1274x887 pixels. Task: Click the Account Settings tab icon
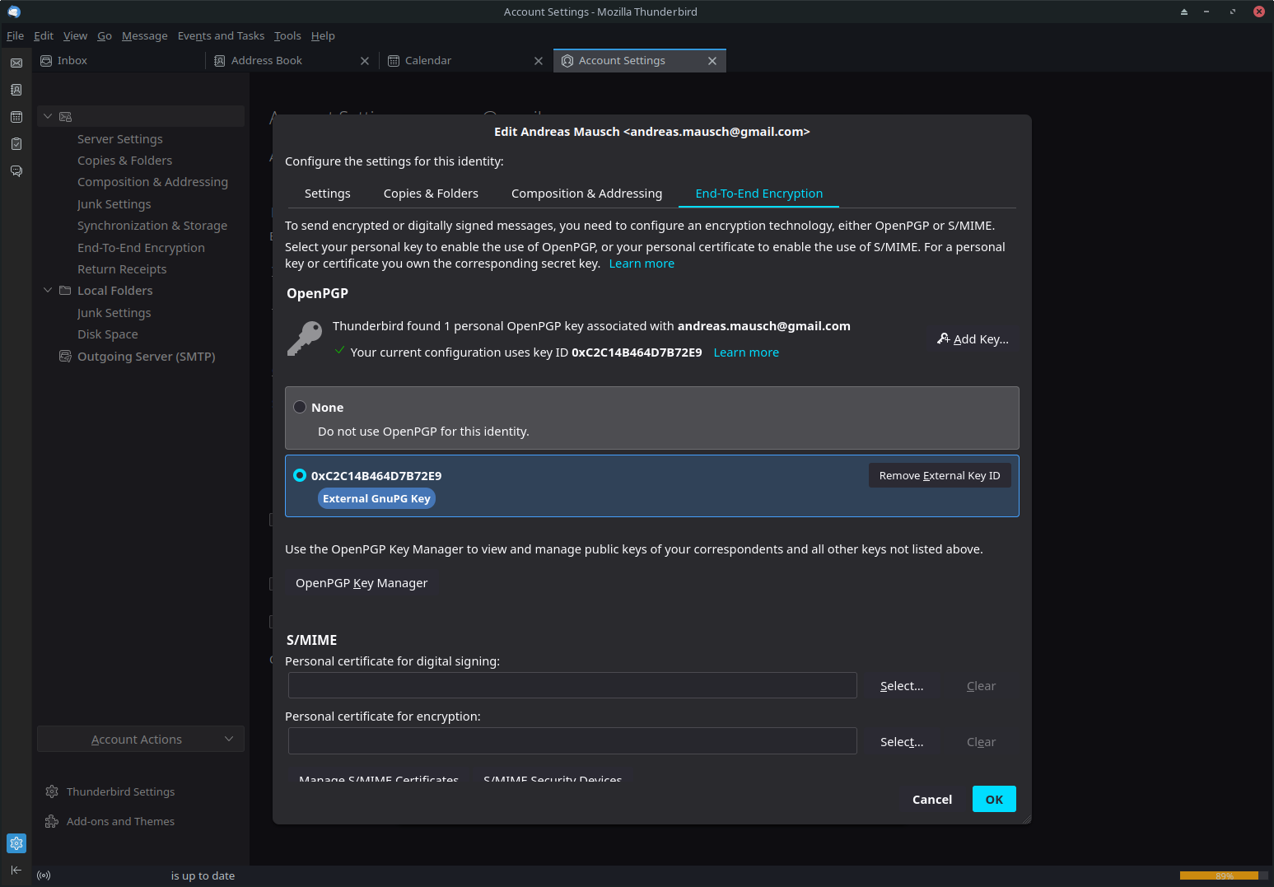[x=567, y=61]
